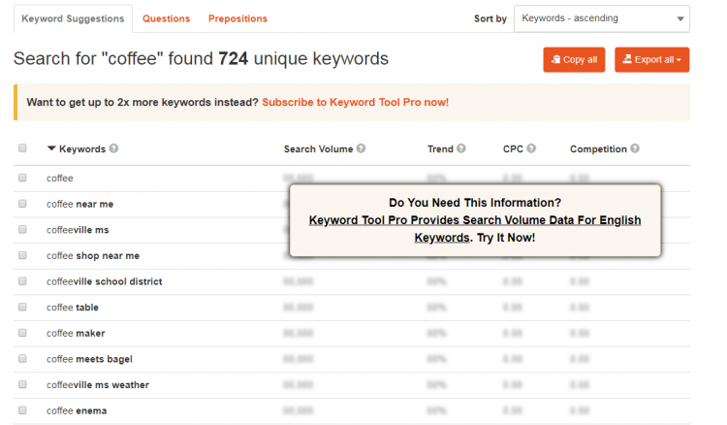
Task: Check the box for 'coffeeville ms weather'
Action: click(22, 384)
